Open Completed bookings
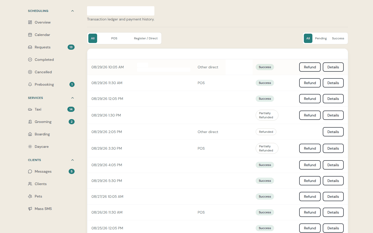This screenshot has width=373, height=233. tap(44, 60)
